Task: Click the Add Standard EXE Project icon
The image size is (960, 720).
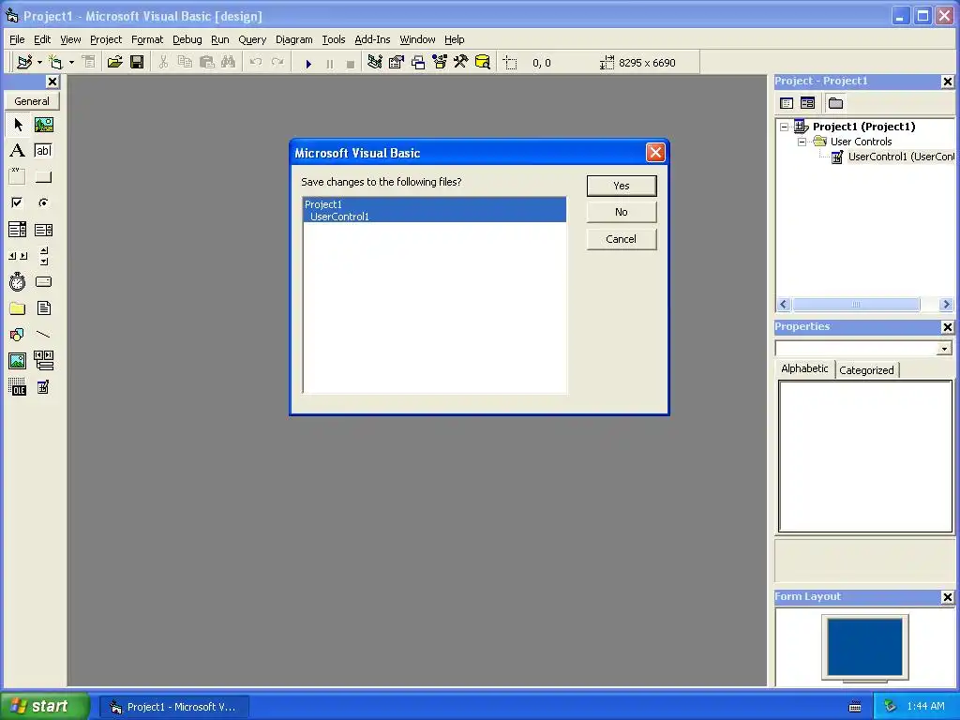Action: tap(24, 62)
